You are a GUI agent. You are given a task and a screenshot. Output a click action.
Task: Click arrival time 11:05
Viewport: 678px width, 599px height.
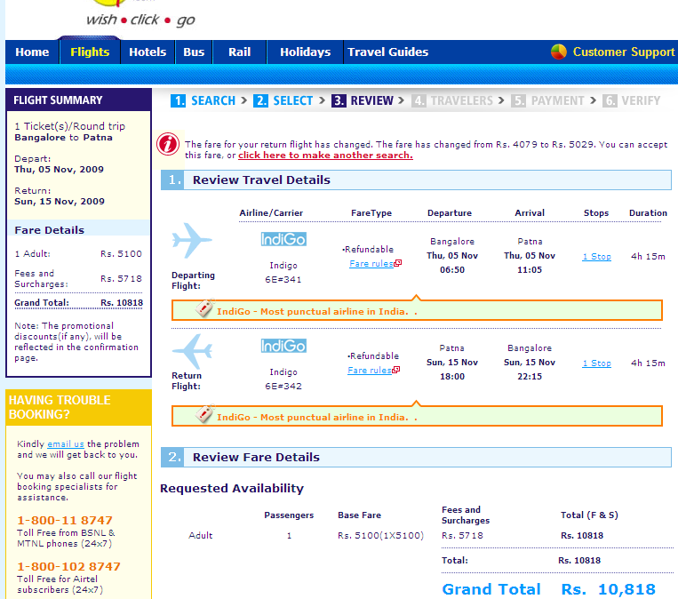530,270
